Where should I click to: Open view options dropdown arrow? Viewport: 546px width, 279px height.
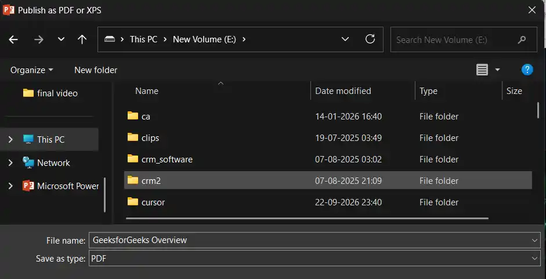(x=497, y=70)
